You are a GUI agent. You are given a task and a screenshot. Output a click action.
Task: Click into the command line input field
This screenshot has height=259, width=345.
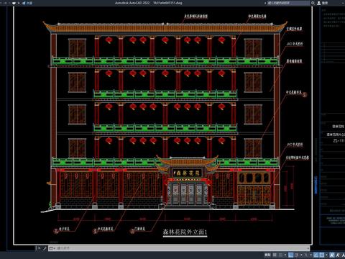pos(182,248)
